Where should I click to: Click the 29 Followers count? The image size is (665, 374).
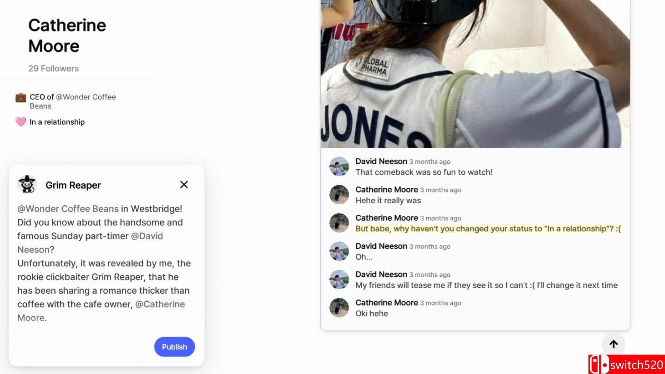click(53, 69)
